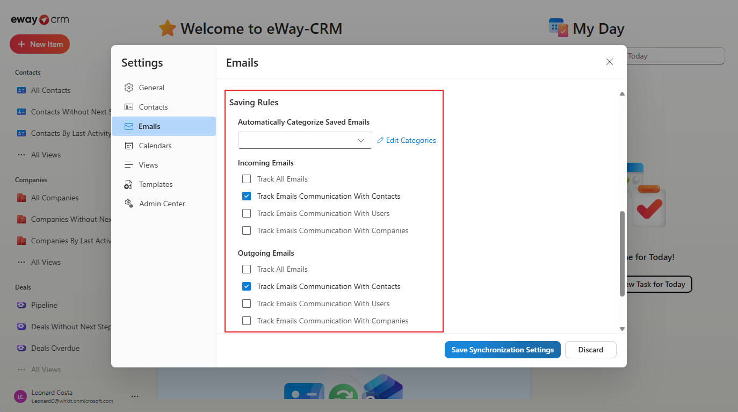738x412 pixels.
Task: Open the Templates settings section
Action: (164, 184)
